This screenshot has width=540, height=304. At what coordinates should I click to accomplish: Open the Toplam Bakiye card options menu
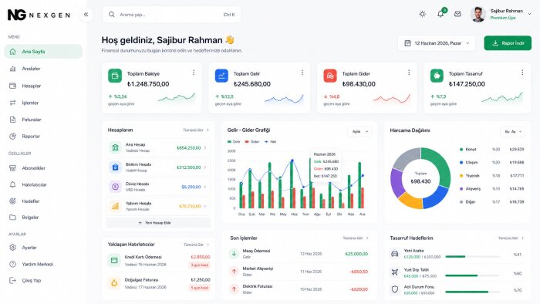click(x=194, y=73)
